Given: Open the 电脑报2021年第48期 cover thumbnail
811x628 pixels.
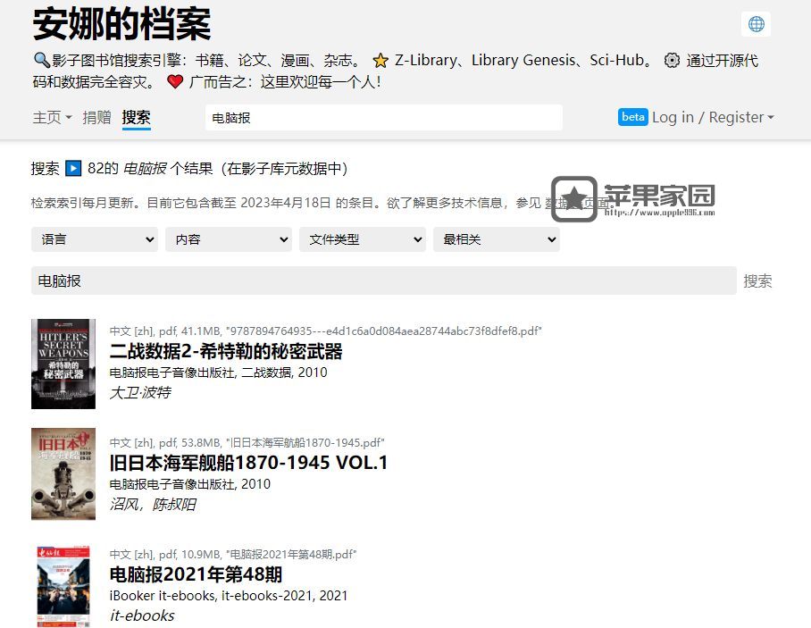Looking at the screenshot, I should pyautogui.click(x=63, y=586).
